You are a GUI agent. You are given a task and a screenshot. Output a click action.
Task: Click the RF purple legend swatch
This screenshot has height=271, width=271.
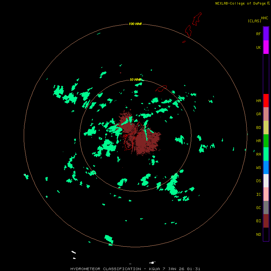pyautogui.click(x=266, y=34)
